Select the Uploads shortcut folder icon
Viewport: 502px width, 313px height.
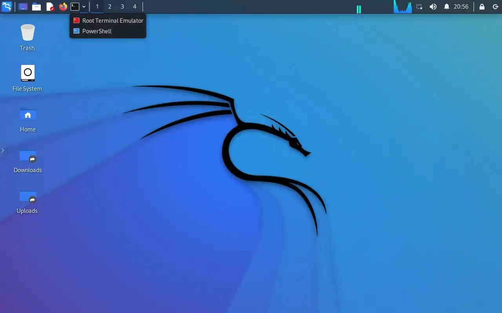point(27,201)
